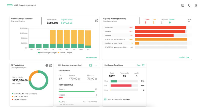Click Detailed View link under Capacity Planning
The height and width of the screenshot is (110, 202).
[x=184, y=57]
